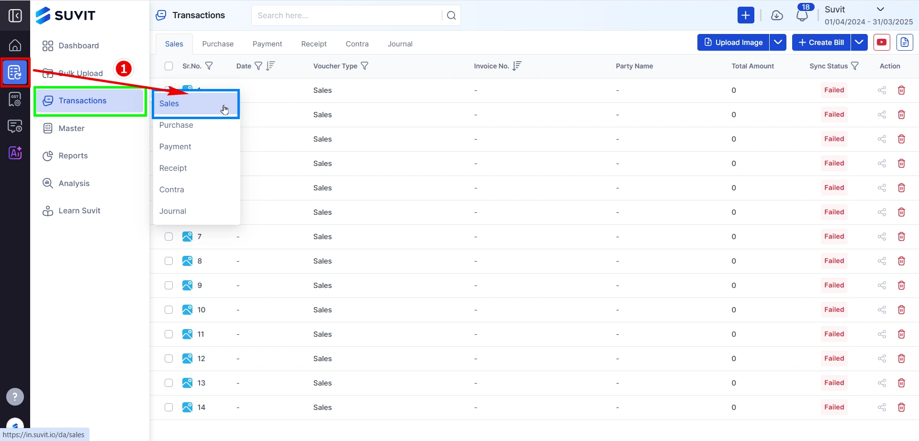Open the help question mark icon
This screenshot has width=919, height=441.
coord(15,397)
